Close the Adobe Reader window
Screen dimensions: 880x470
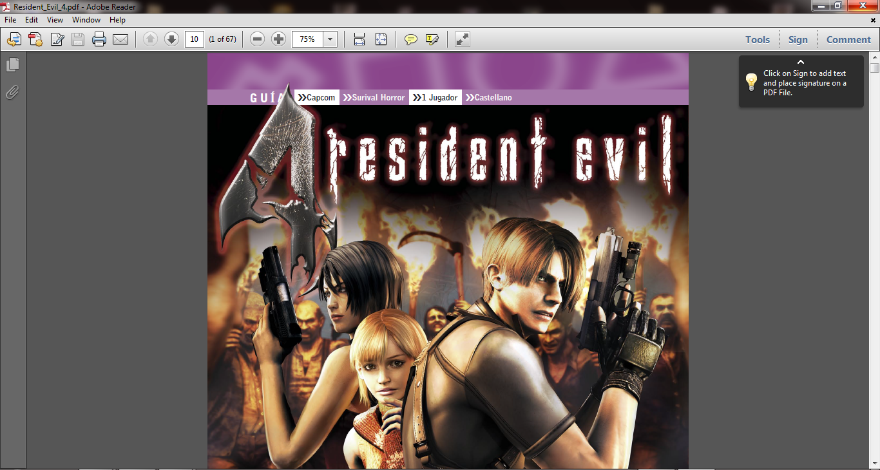(862, 5)
